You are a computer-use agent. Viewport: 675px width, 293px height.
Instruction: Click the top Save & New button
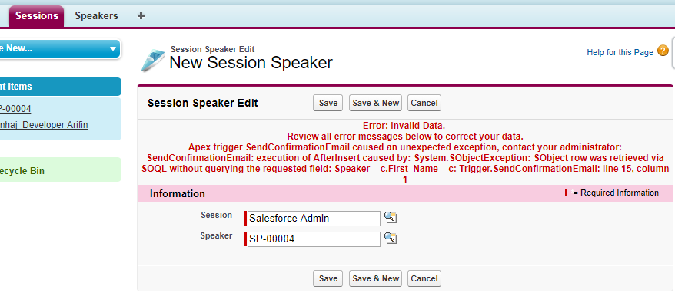tap(375, 103)
